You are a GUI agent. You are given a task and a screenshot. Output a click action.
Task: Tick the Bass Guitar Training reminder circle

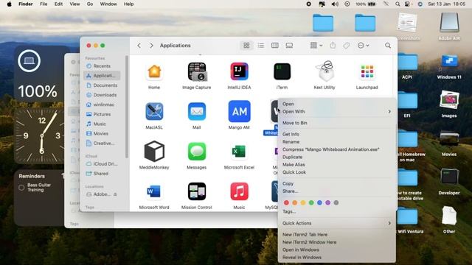(21, 188)
